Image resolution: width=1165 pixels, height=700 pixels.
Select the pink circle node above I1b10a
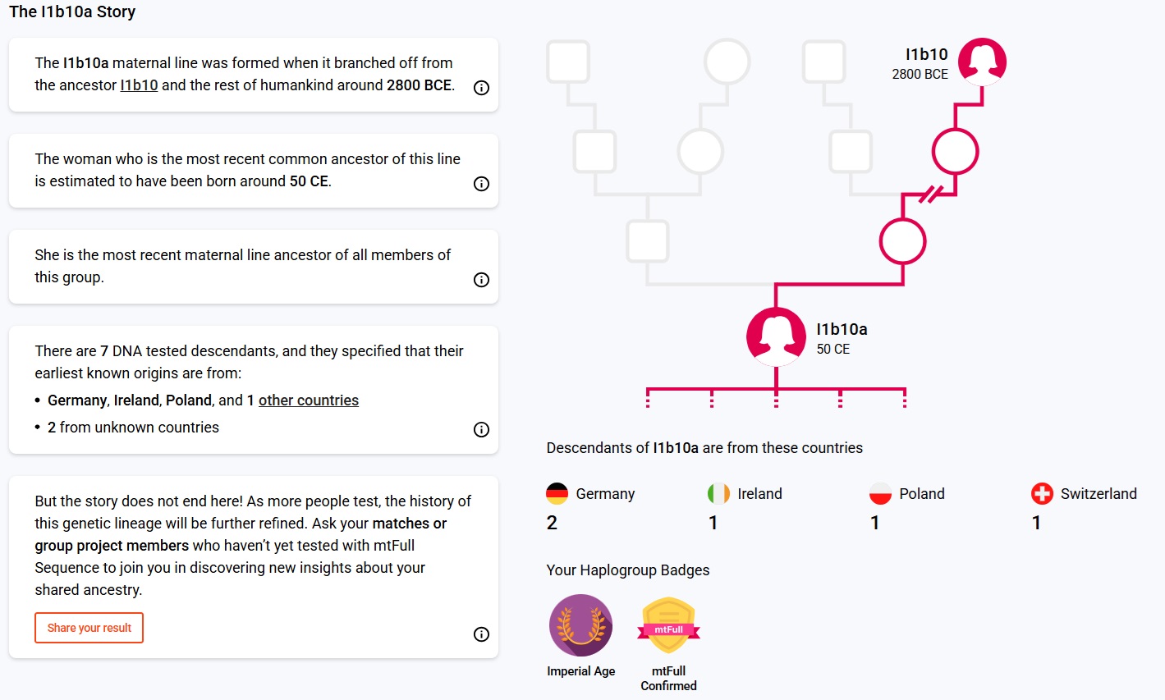[902, 241]
